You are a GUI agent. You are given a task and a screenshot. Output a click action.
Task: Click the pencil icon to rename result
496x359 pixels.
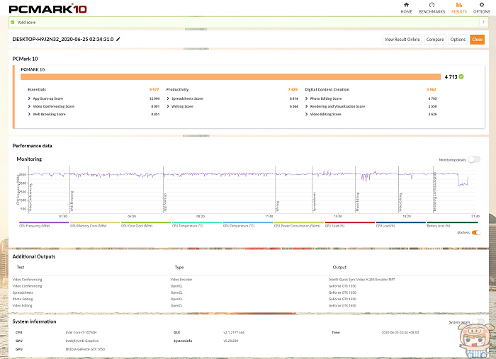(x=118, y=39)
